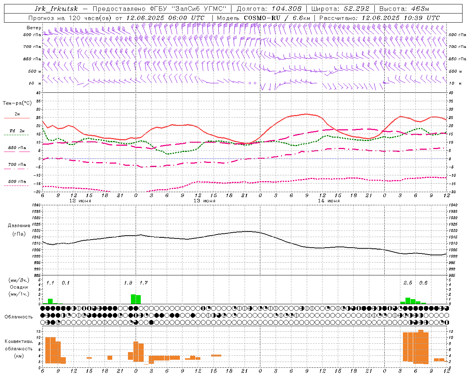The image size is (468, 374).
Task: Click the green dotted line sample under Td 2м
Action: 16,135
